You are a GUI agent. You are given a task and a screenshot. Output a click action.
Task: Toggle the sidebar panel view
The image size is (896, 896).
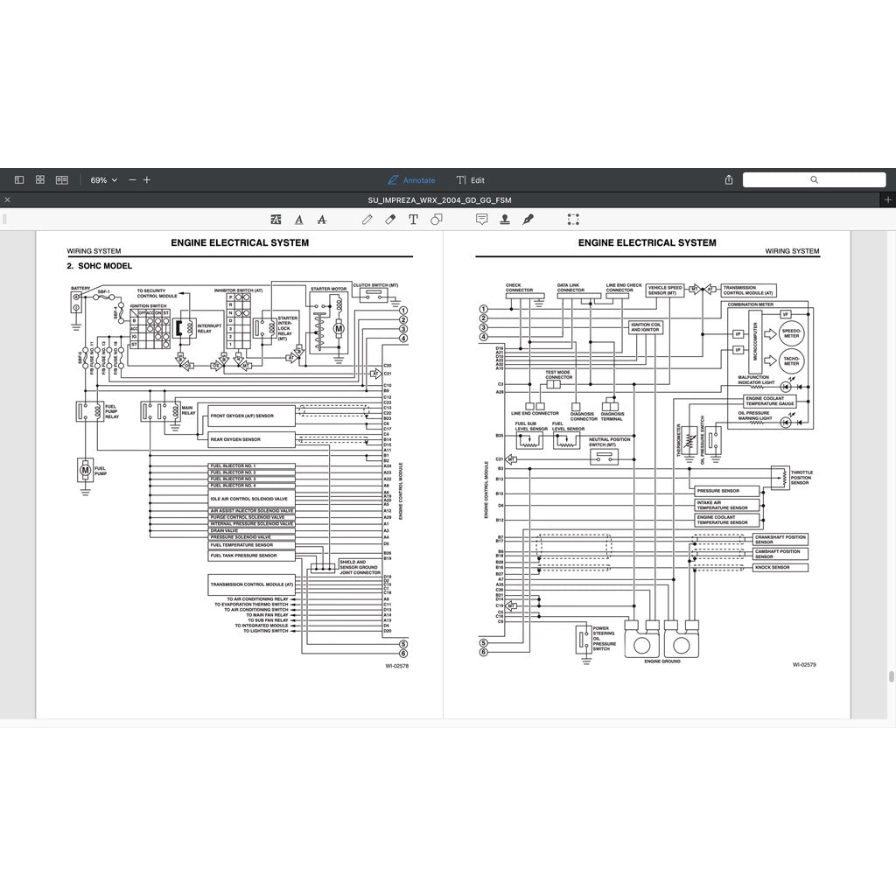(19, 179)
